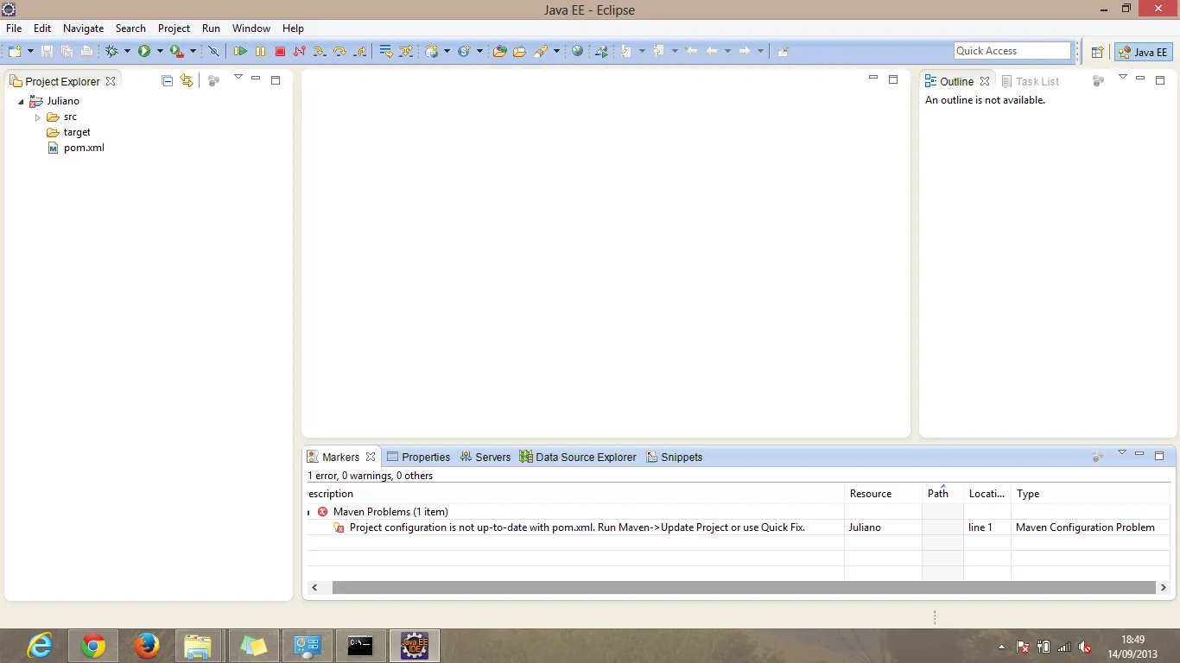
Task: Open the Project Explorer view menu triangle
Action: pyautogui.click(x=238, y=79)
